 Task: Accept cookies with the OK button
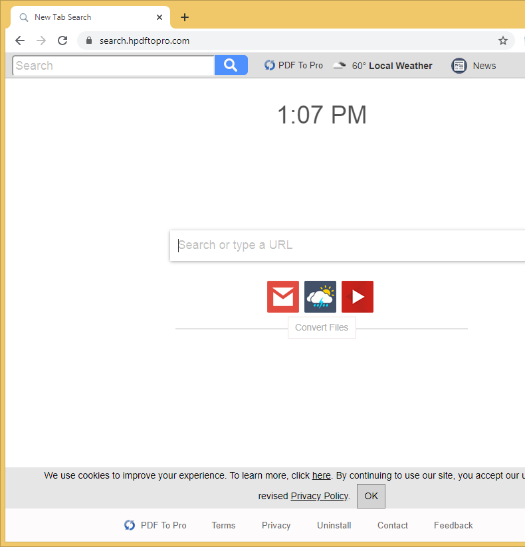point(371,496)
